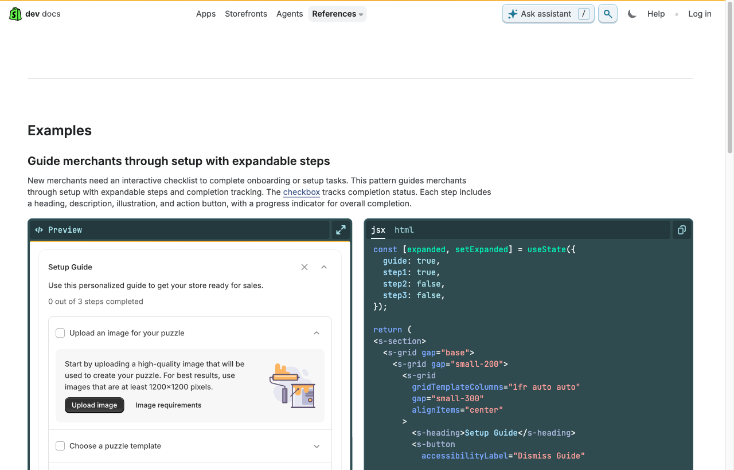Collapse the Upload an image step
This screenshot has width=734, height=470.
[317, 333]
